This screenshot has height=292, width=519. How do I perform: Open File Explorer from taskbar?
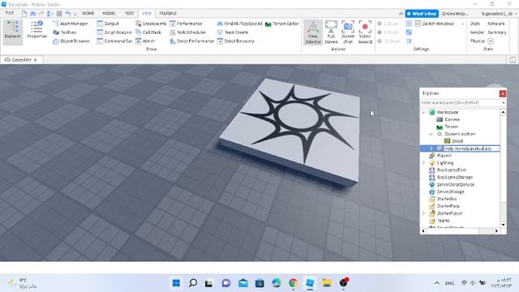point(327,283)
